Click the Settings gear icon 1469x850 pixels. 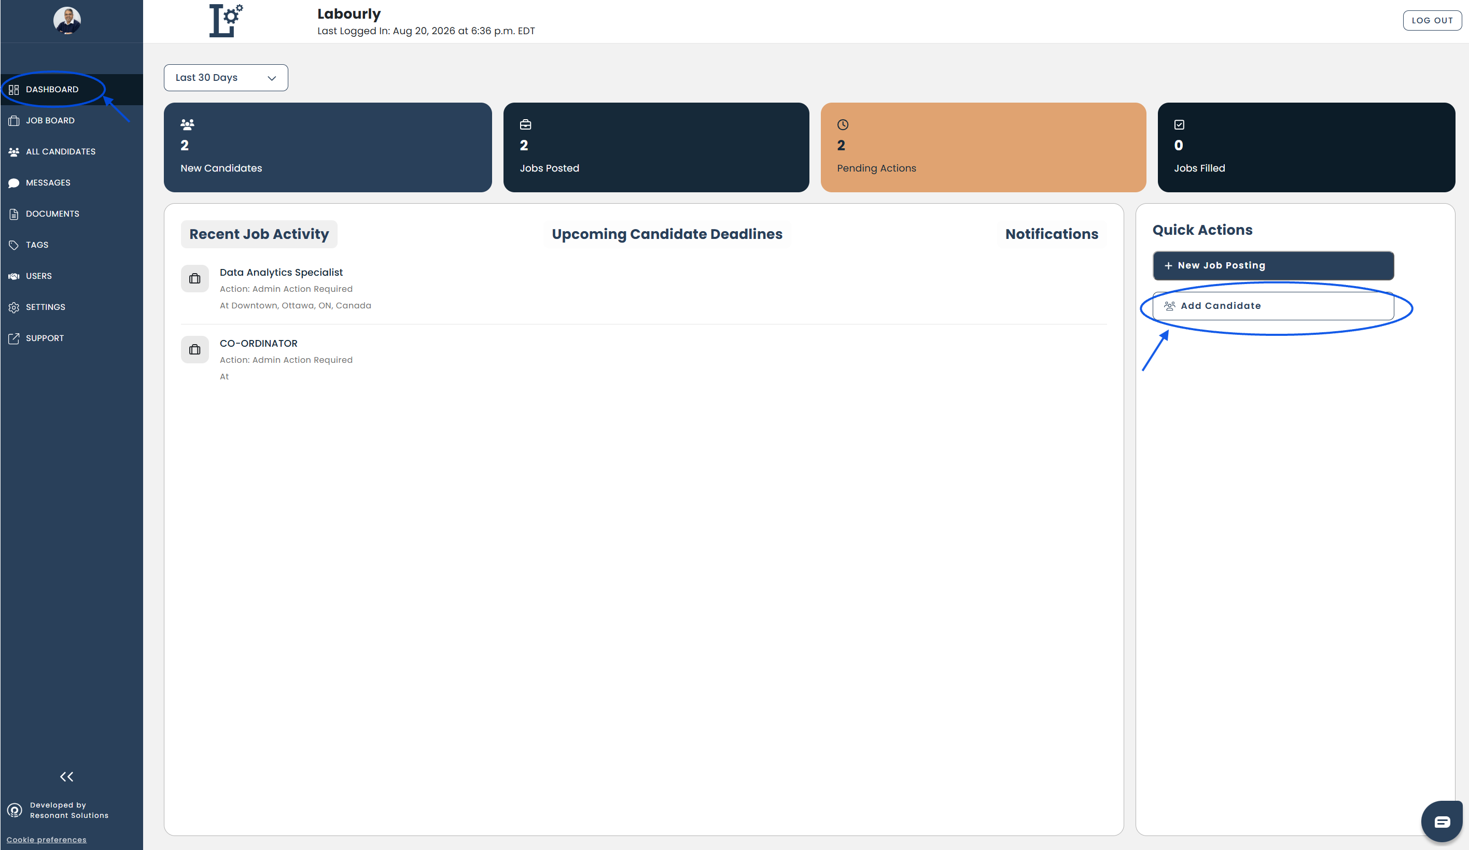click(x=14, y=307)
